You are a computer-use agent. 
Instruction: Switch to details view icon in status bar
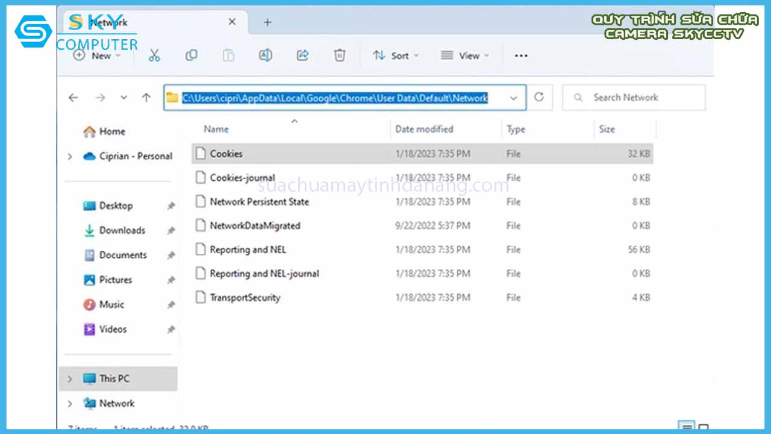(x=687, y=426)
